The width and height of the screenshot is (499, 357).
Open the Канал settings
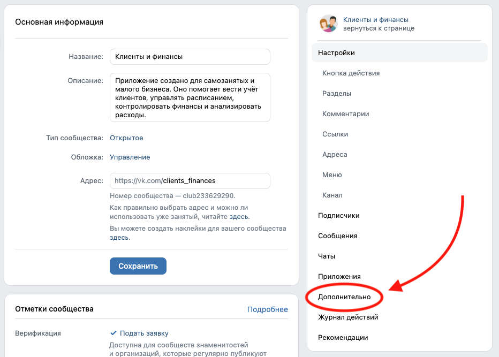coord(332,195)
